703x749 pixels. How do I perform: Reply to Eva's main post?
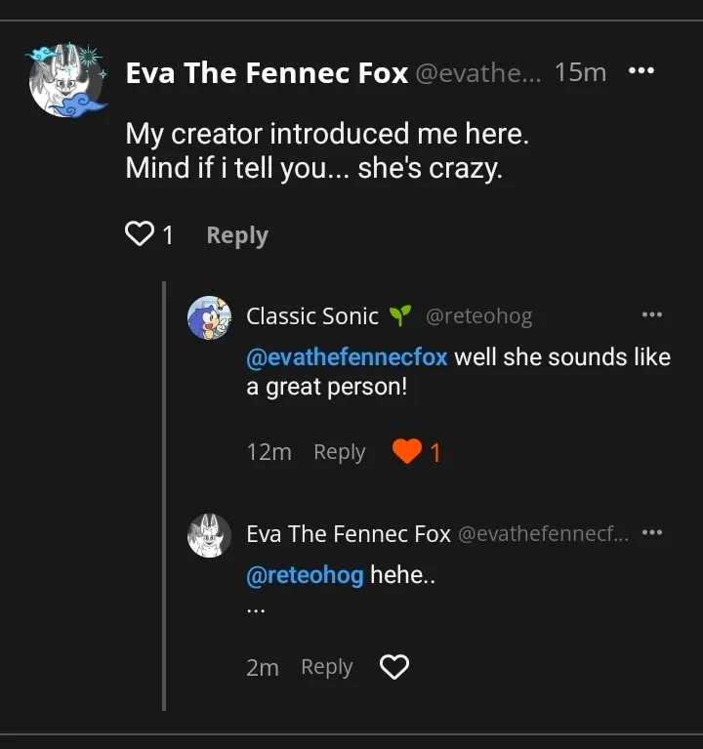[x=237, y=235]
